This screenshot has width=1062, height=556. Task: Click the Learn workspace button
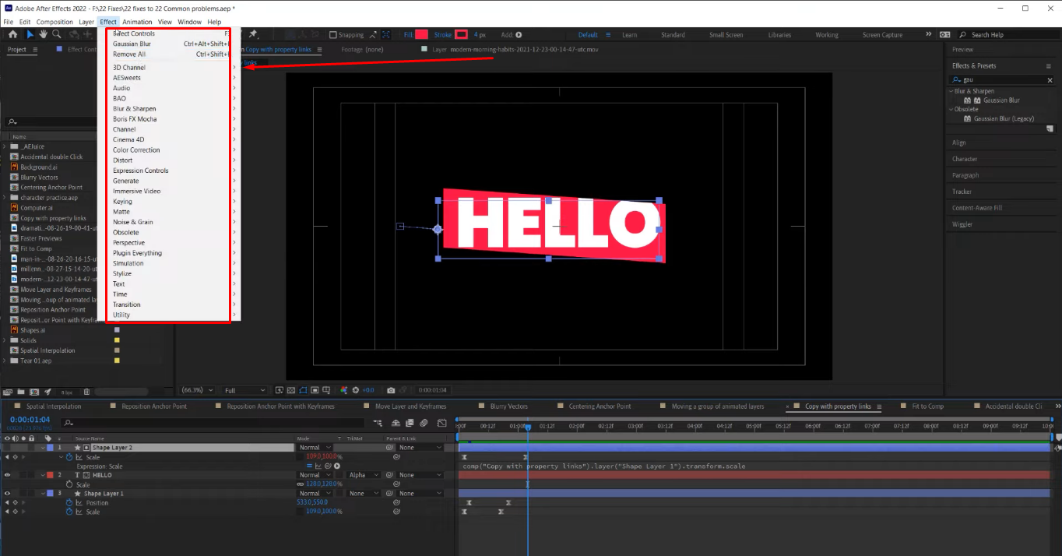pos(630,34)
